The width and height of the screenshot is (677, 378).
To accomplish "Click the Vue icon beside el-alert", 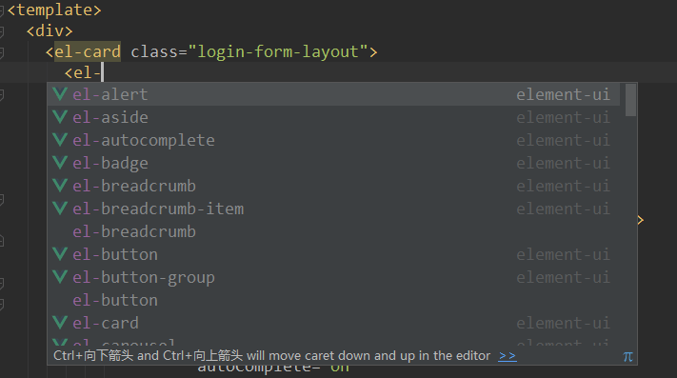I will click(60, 94).
